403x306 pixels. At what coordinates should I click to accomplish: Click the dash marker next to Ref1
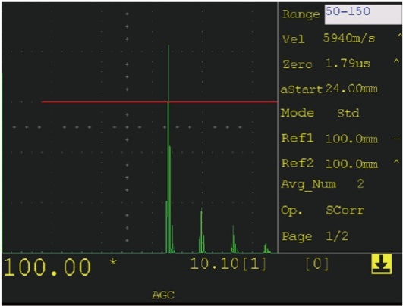[x=397, y=139]
